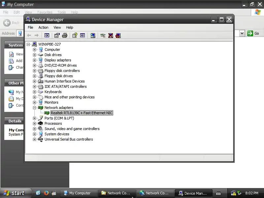Image resolution: width=264 pixels, height=198 pixels.
Task: Select the Processors label in tree
Action: click(53, 123)
